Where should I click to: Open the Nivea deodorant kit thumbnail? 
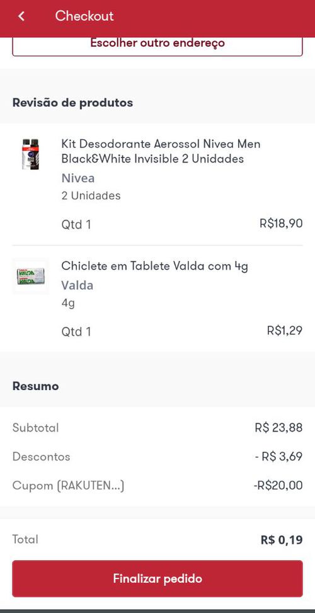pyautogui.click(x=30, y=154)
